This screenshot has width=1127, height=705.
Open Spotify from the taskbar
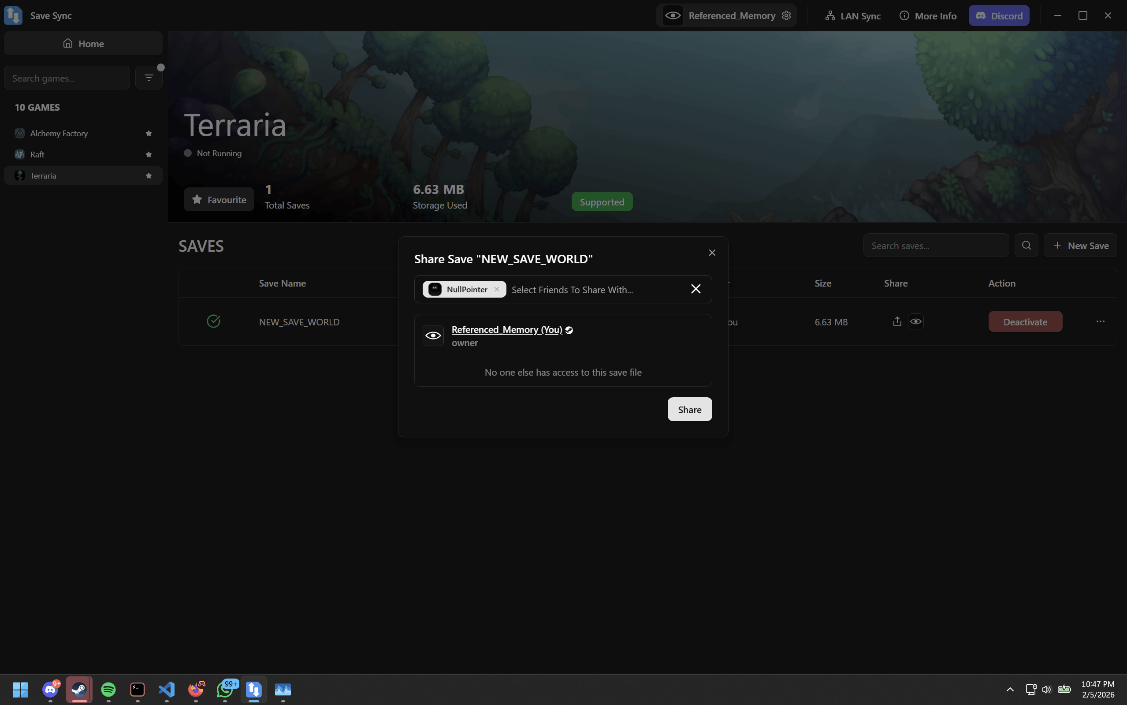[x=108, y=689]
